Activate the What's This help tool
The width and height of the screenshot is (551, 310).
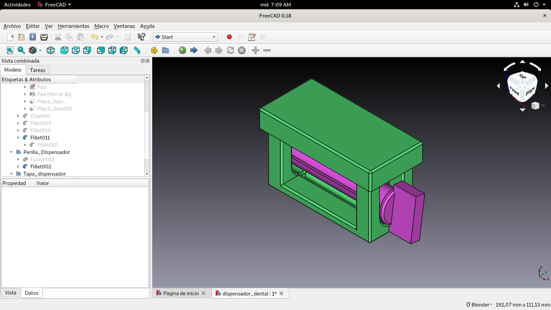(141, 37)
